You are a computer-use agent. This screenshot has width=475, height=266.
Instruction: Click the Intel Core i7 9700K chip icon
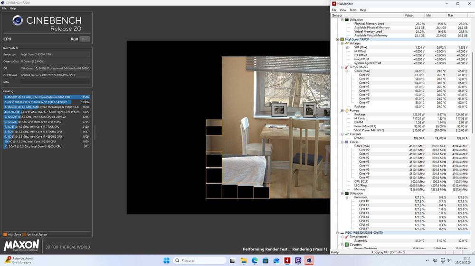(342, 39)
